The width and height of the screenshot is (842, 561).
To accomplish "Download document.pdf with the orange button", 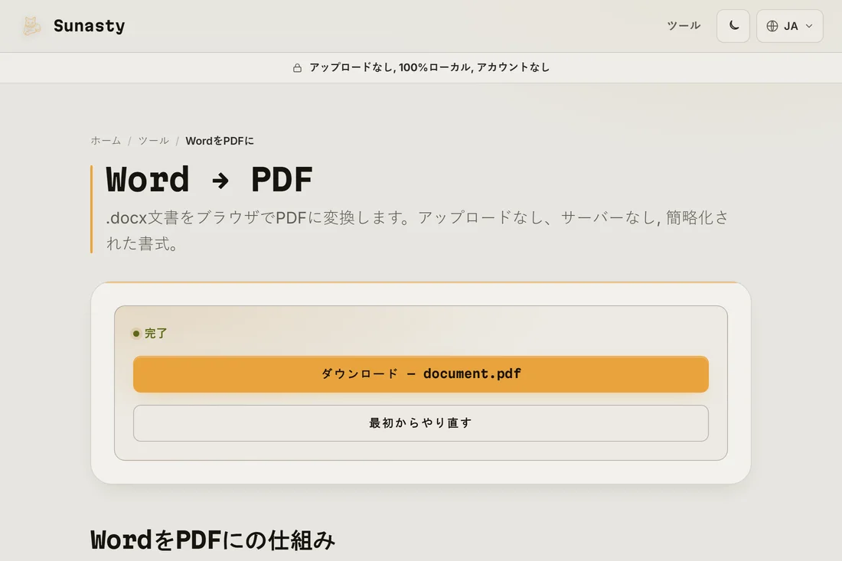I will pos(421,374).
